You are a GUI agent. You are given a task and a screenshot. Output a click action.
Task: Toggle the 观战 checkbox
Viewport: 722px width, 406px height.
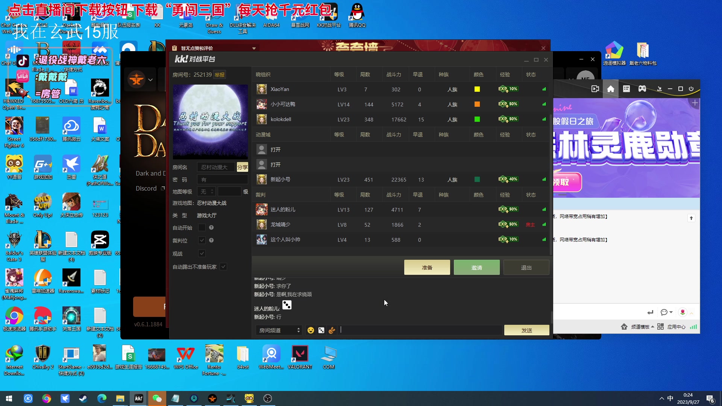(202, 253)
